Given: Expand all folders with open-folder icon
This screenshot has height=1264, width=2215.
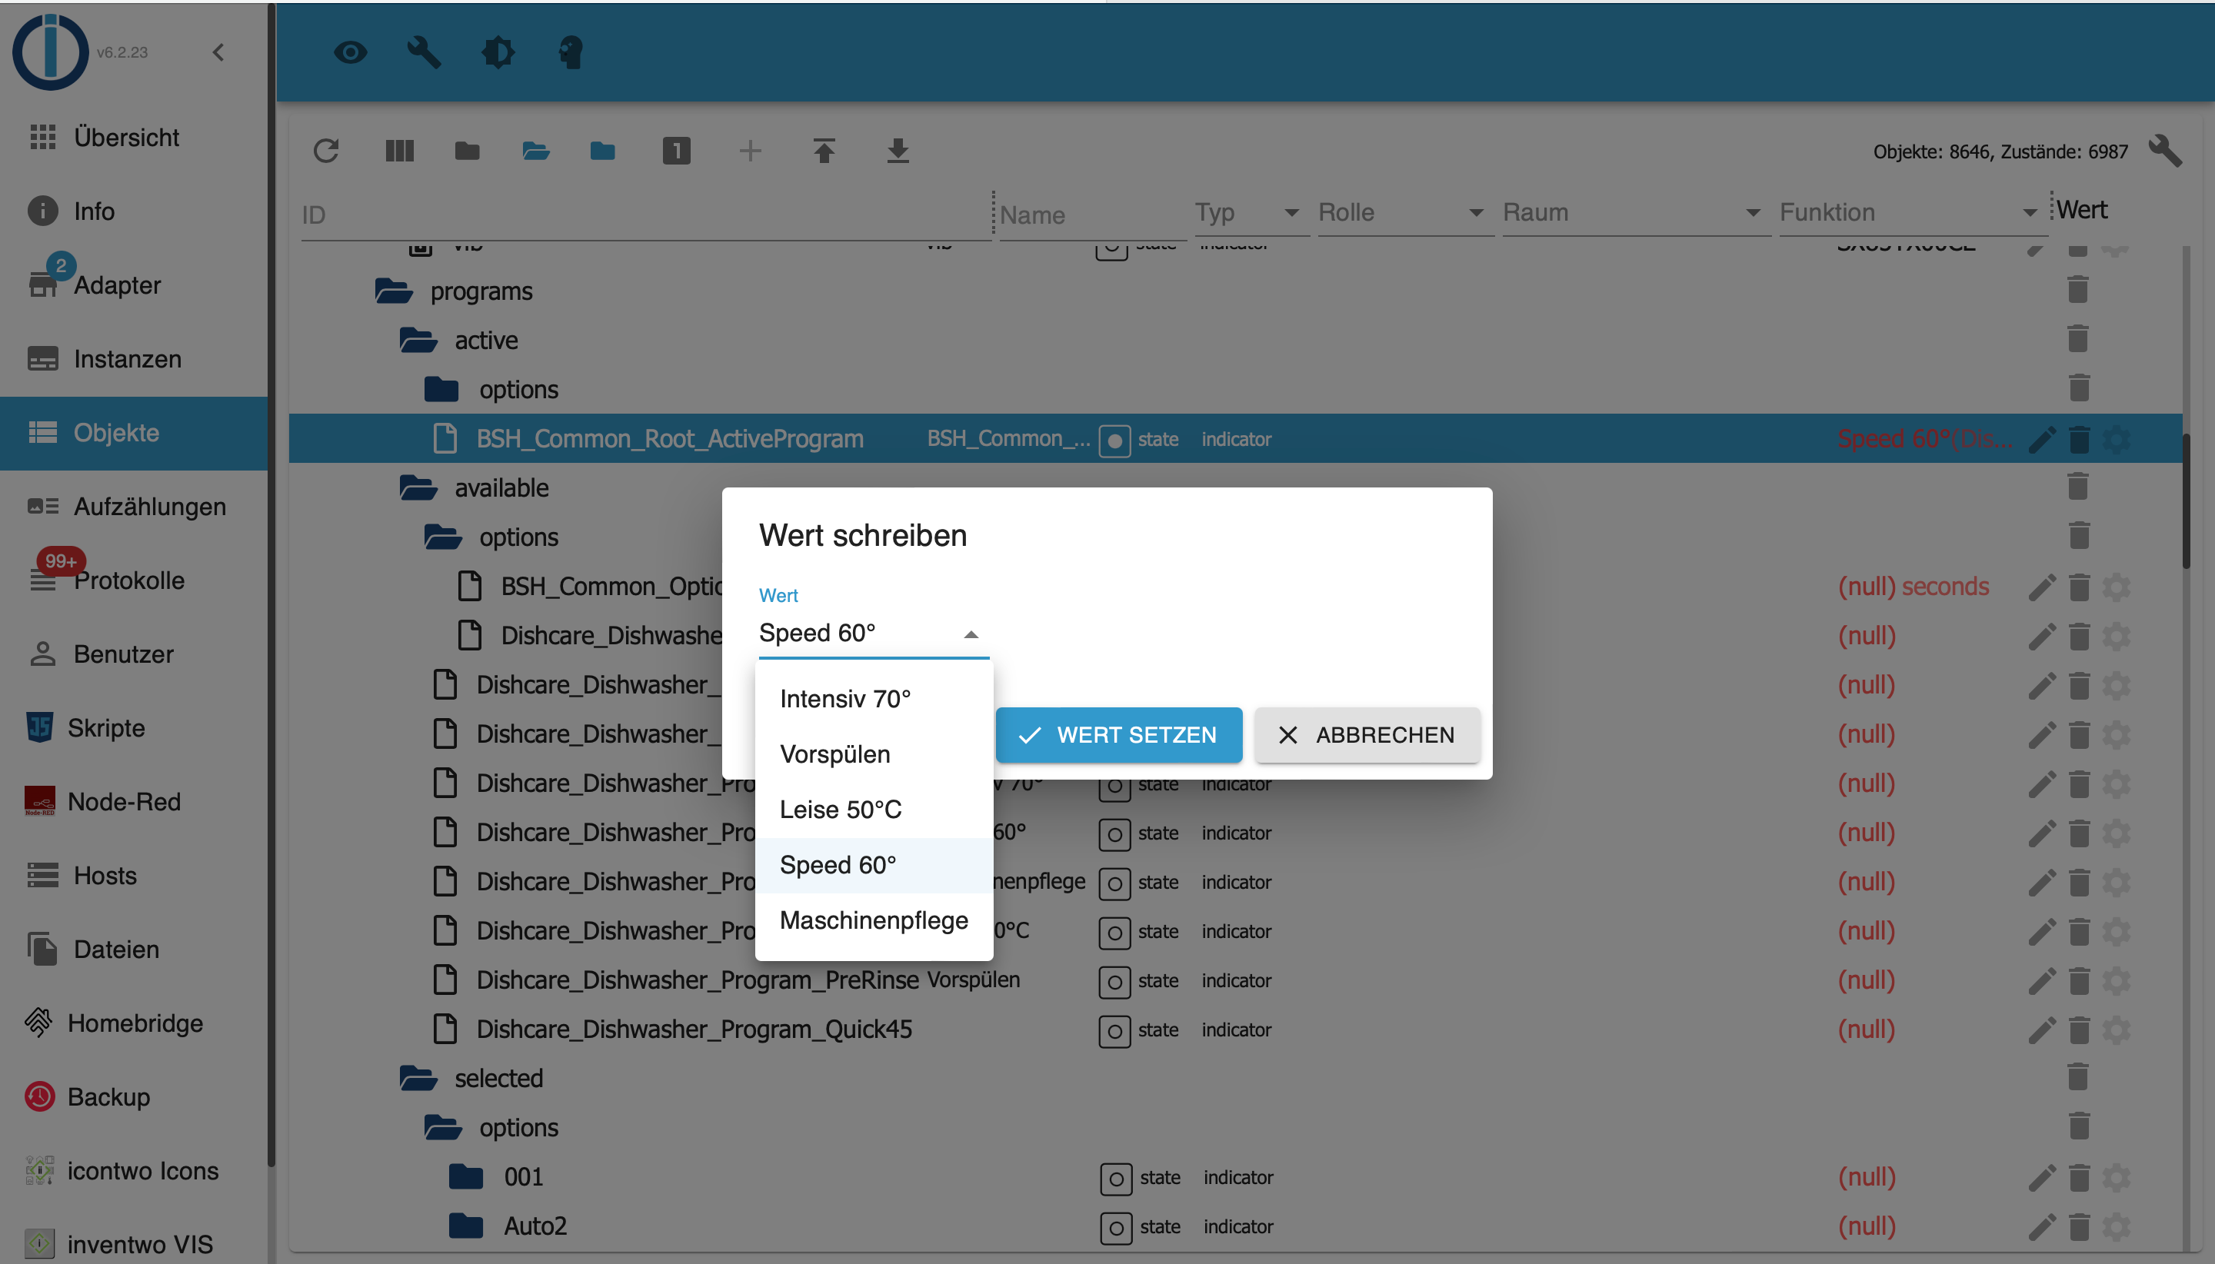Looking at the screenshot, I should point(536,151).
